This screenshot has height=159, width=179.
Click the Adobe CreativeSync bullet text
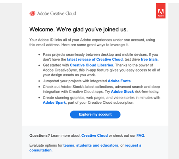[x=101, y=70]
